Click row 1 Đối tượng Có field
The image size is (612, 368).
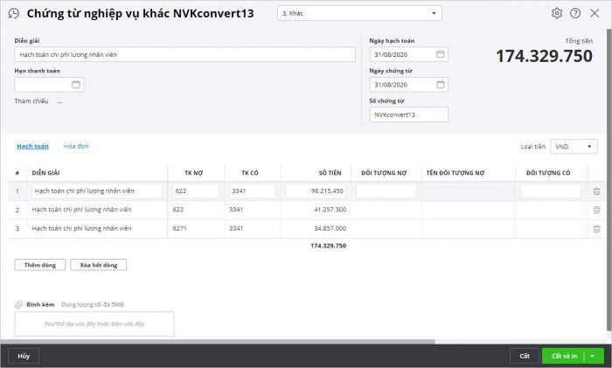click(550, 191)
